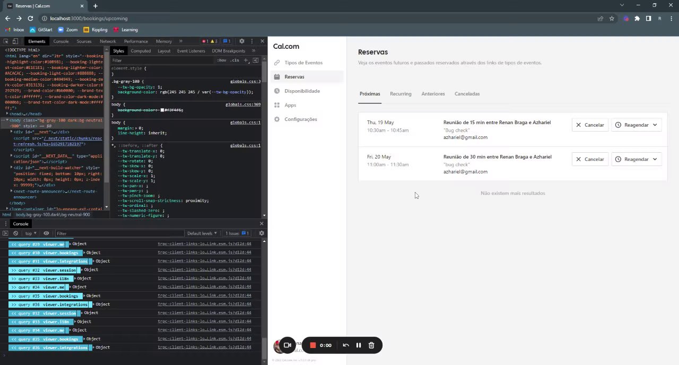This screenshot has height=365, width=679.
Task: Expand the next-route-announcer element node
Action: pyautogui.click(x=12, y=191)
